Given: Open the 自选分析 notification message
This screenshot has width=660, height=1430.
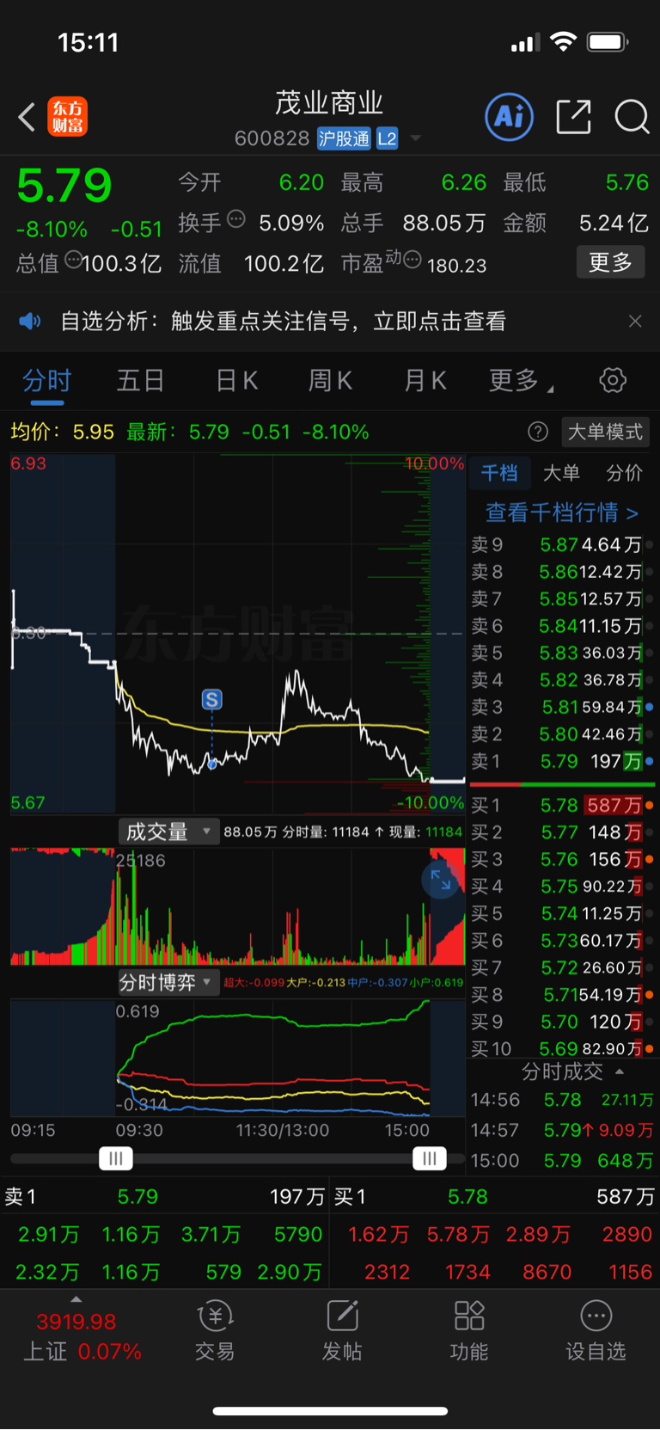Looking at the screenshot, I should (x=284, y=322).
